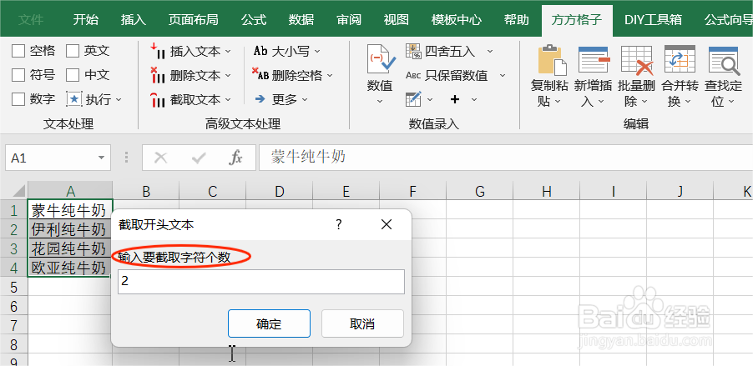Close the 截取开头文本 dialog
753x366 pixels.
tap(387, 224)
